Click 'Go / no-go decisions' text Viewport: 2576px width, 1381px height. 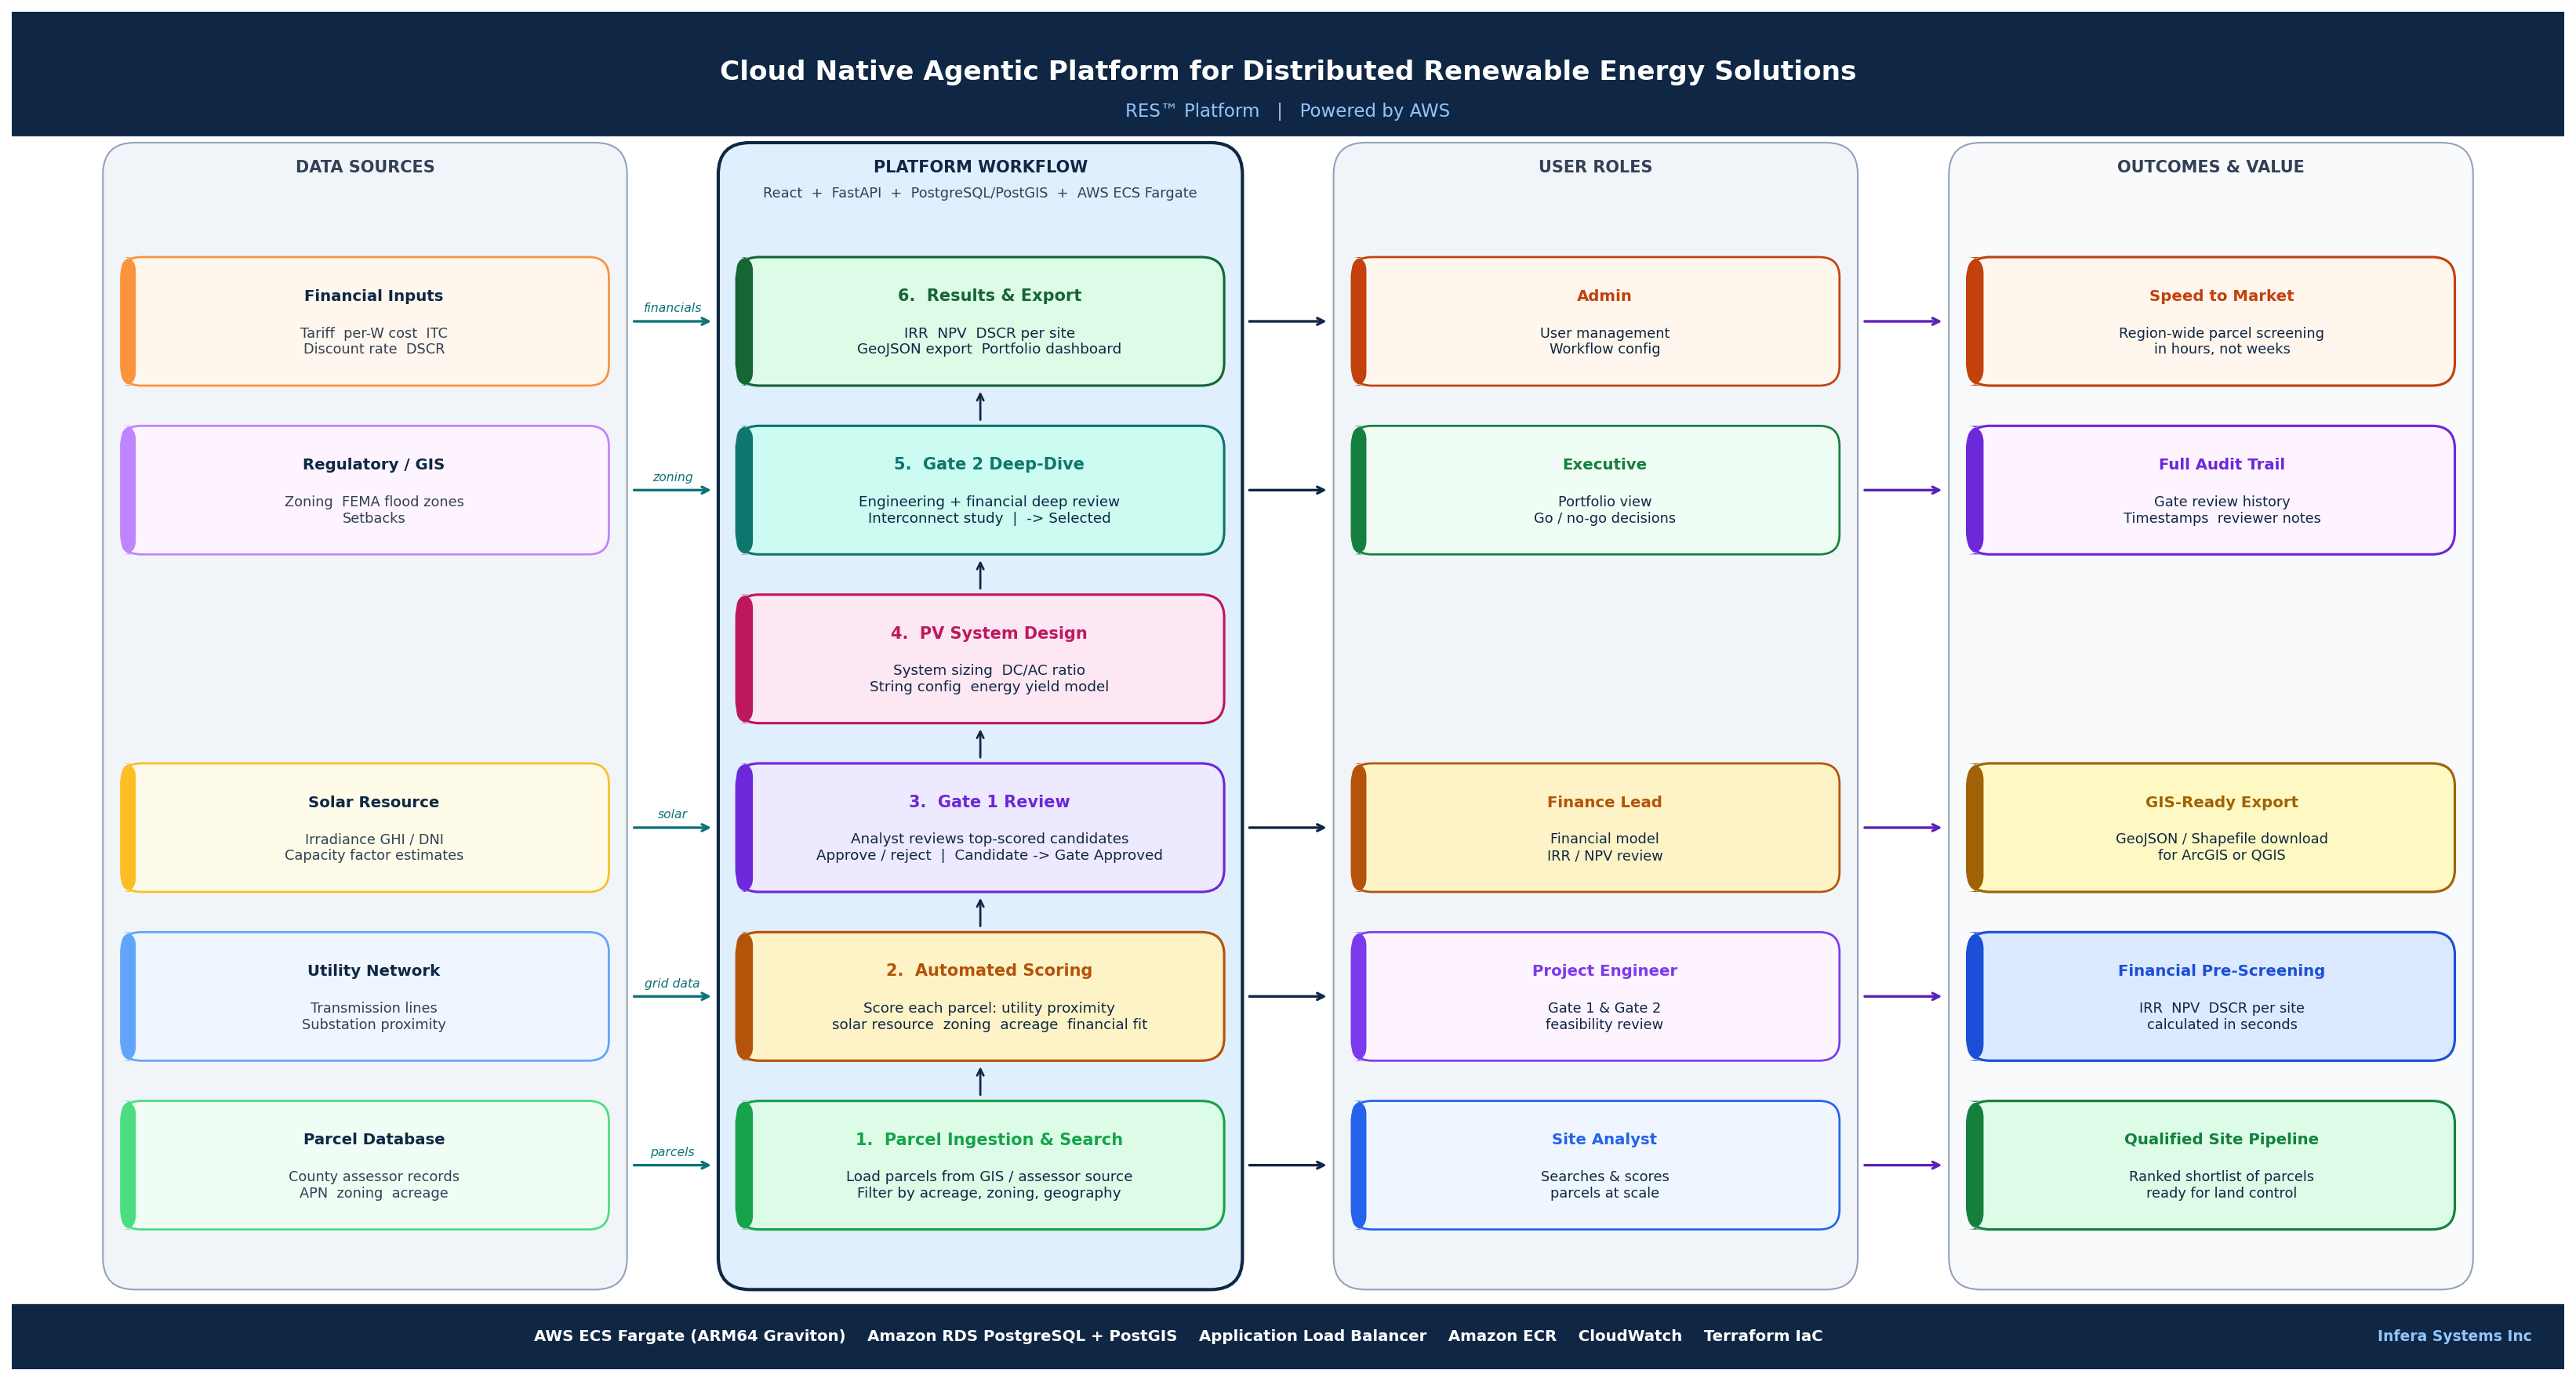coord(1604,517)
